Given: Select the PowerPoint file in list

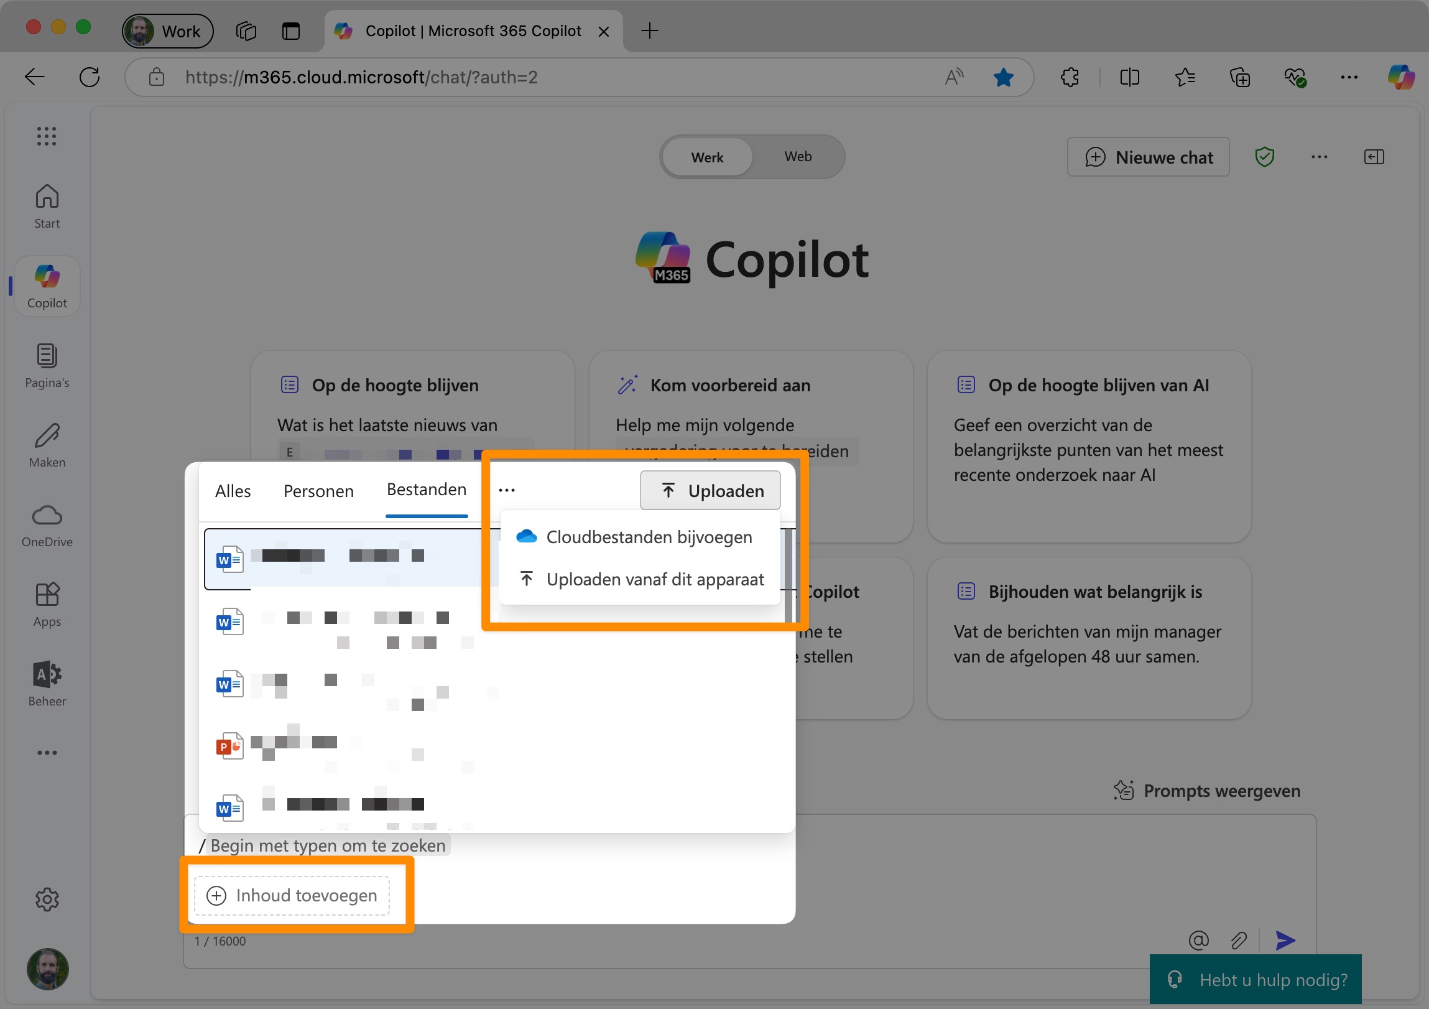Looking at the screenshot, I should [x=351, y=746].
